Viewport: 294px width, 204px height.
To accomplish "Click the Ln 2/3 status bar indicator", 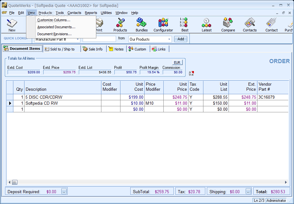I will 259,200.
